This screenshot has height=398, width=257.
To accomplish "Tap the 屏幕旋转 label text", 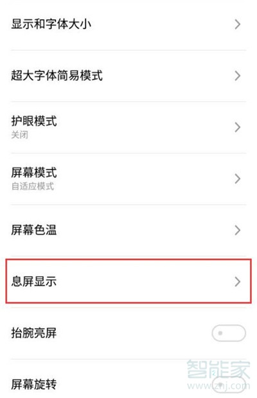I will click(x=34, y=385).
